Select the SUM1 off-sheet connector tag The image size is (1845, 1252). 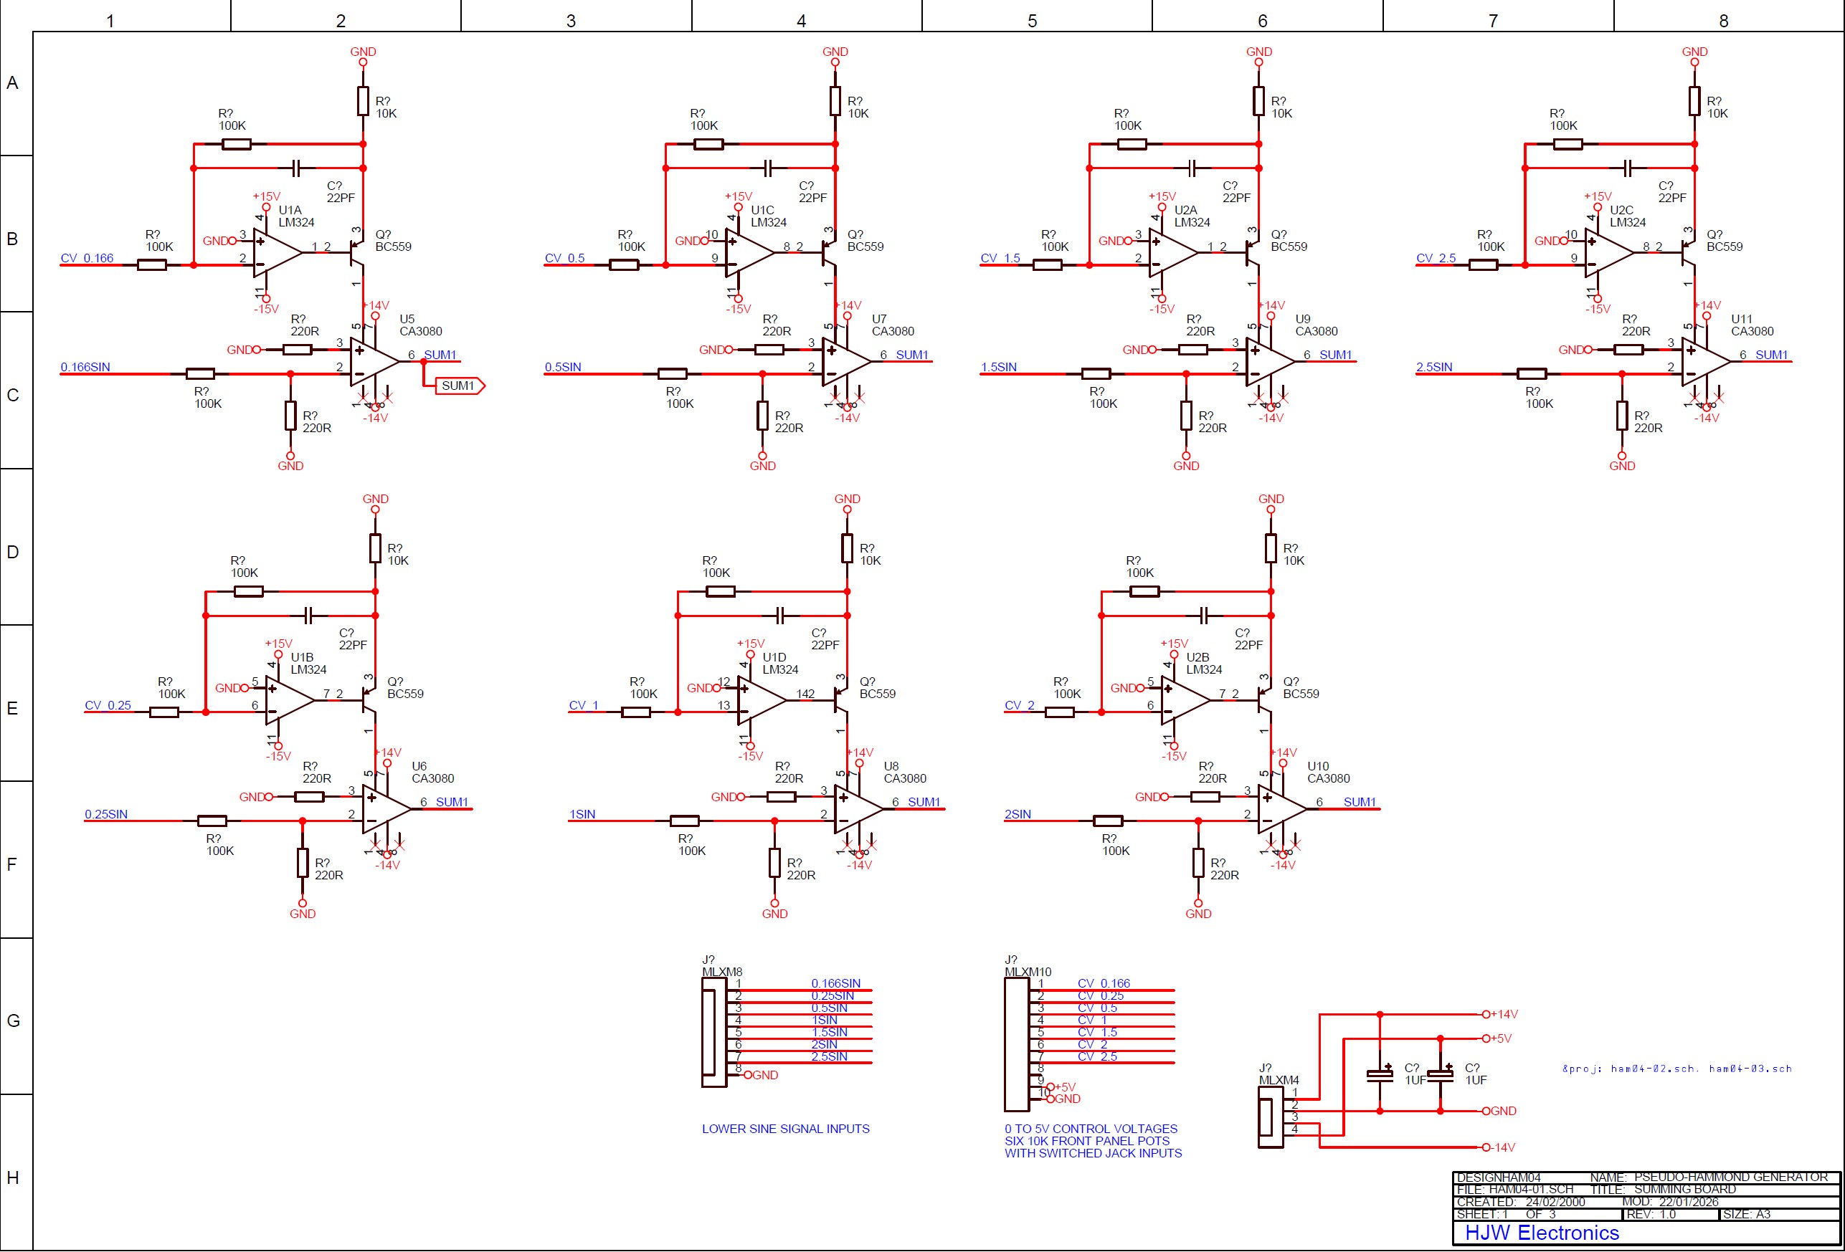point(459,386)
